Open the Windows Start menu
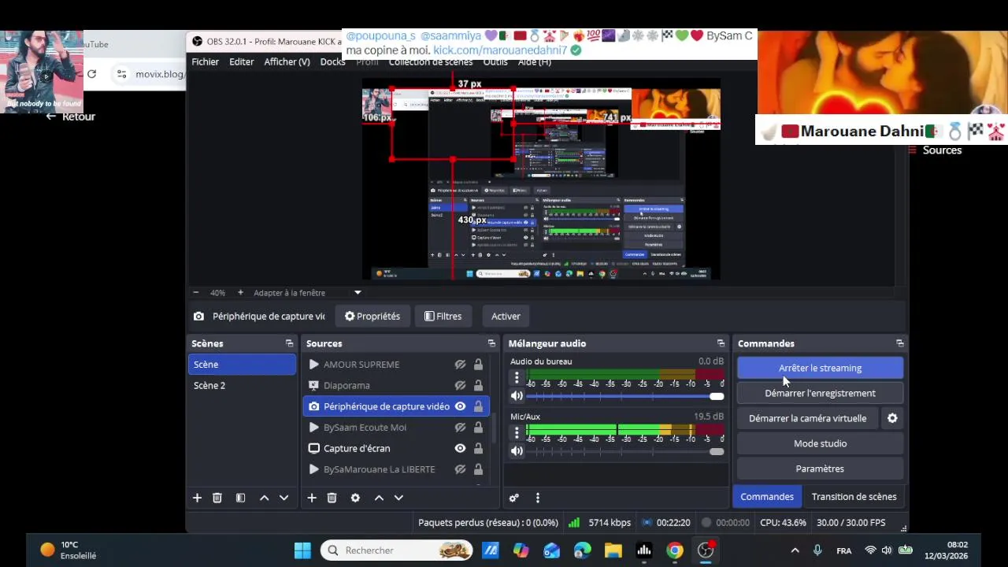1008x567 pixels. pos(302,550)
